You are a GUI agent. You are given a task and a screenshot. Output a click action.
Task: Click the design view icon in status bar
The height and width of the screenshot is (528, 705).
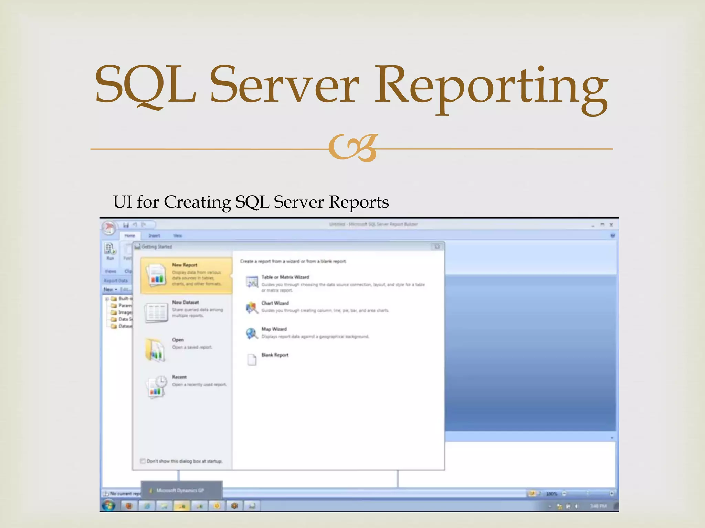[x=532, y=494]
